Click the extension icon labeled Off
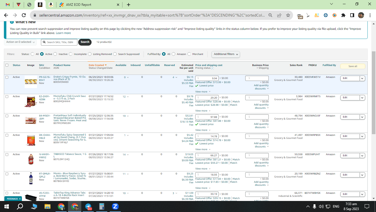The height and width of the screenshot is (212, 376). coord(300,16)
